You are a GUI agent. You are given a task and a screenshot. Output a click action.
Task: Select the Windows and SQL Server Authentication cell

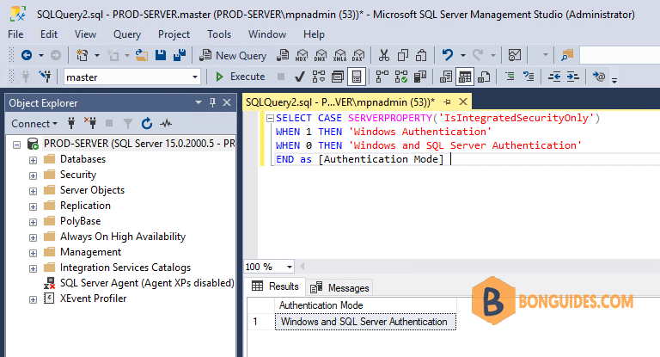coord(365,322)
